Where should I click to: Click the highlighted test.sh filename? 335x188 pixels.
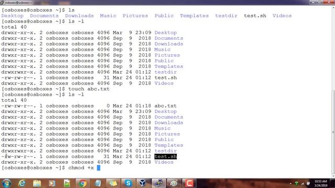pyautogui.click(x=165, y=157)
